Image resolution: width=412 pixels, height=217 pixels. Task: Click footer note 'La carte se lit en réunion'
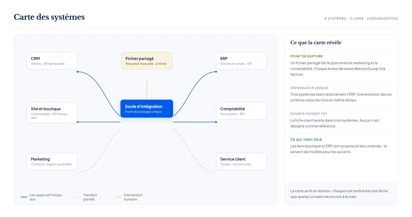tap(339, 194)
